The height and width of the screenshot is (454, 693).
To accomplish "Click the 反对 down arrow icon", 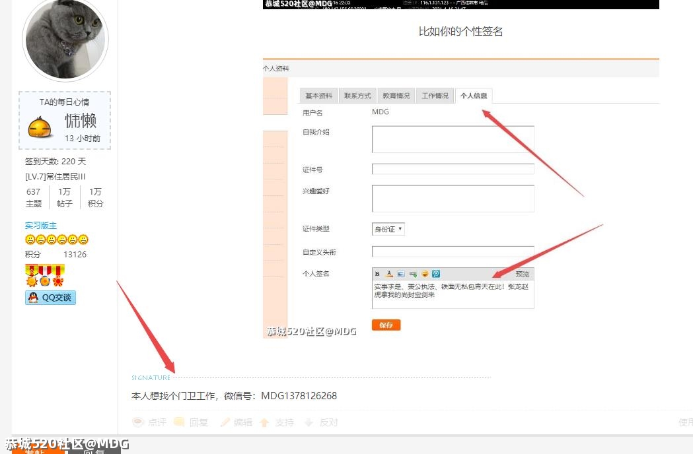I will click(x=309, y=422).
